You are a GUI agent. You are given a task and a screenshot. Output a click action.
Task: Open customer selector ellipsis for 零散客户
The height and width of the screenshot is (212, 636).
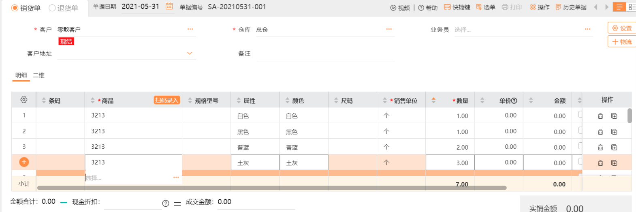click(190, 29)
